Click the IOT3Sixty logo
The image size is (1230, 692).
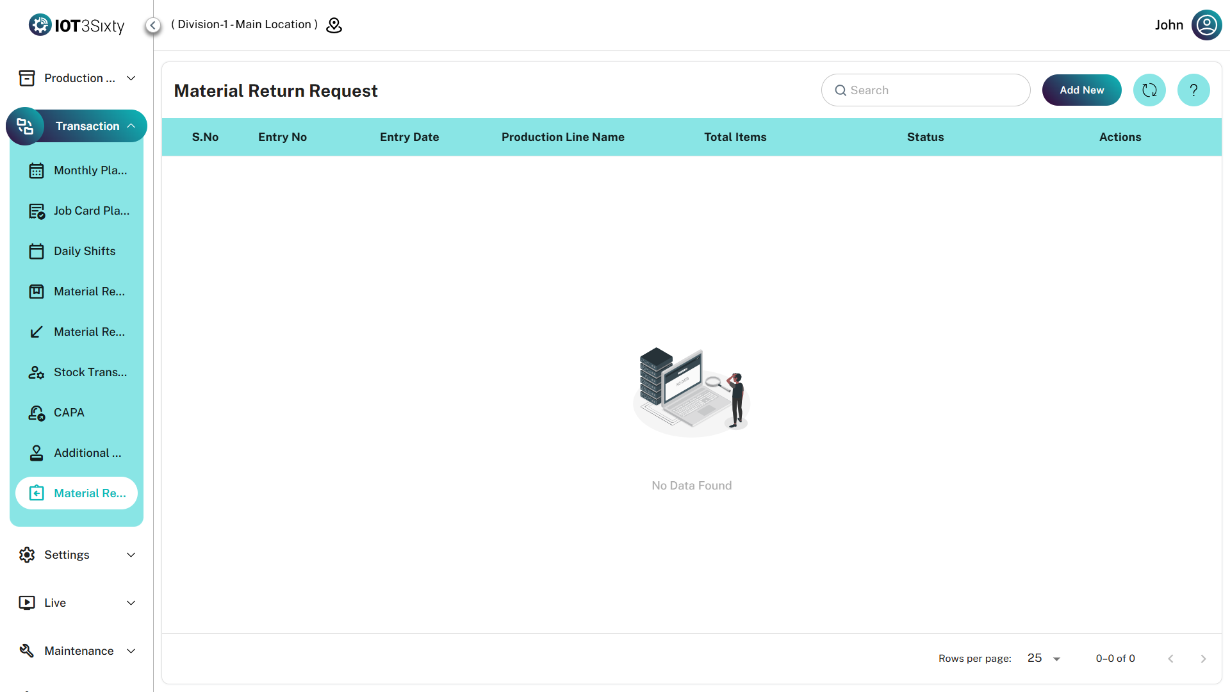pyautogui.click(x=77, y=25)
